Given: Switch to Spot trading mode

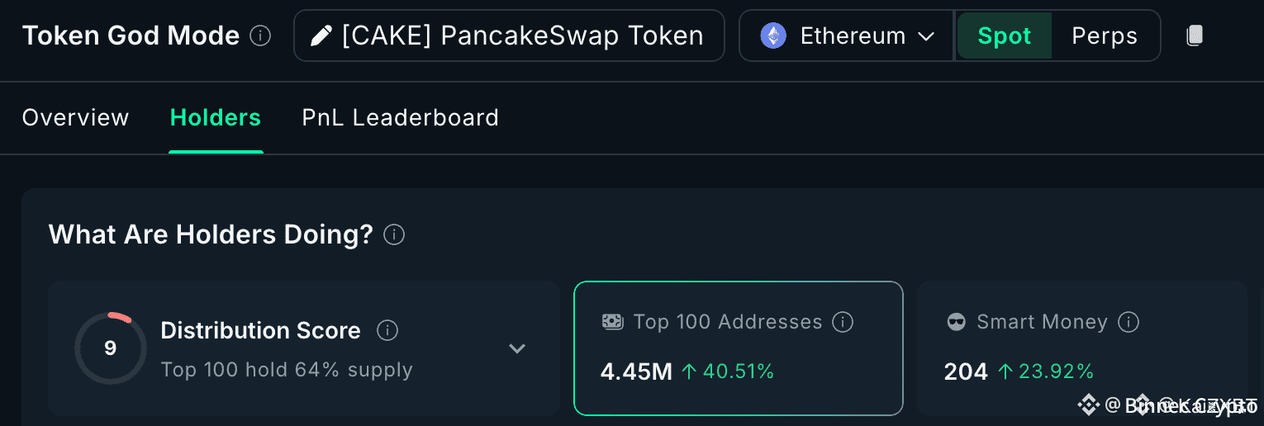Looking at the screenshot, I should (1004, 36).
